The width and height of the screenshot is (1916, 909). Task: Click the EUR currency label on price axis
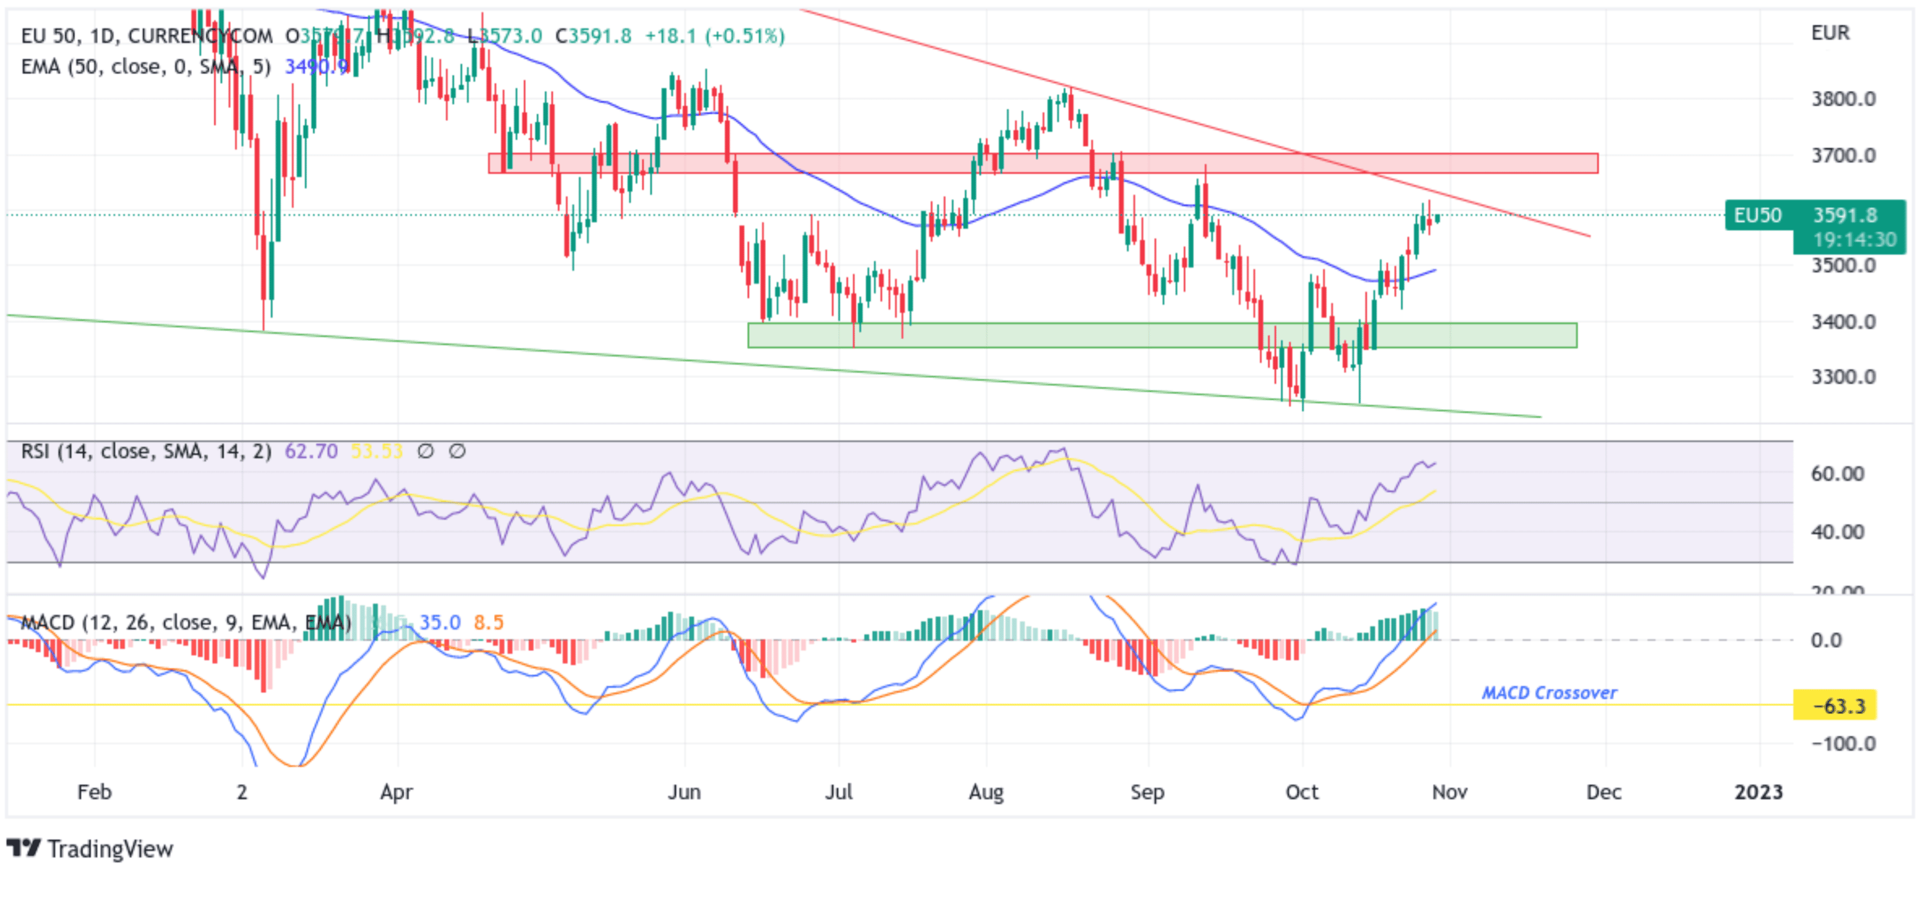[x=1830, y=33]
